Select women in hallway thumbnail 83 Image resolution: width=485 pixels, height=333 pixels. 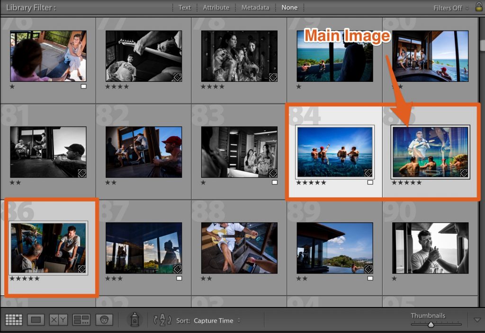239,152
